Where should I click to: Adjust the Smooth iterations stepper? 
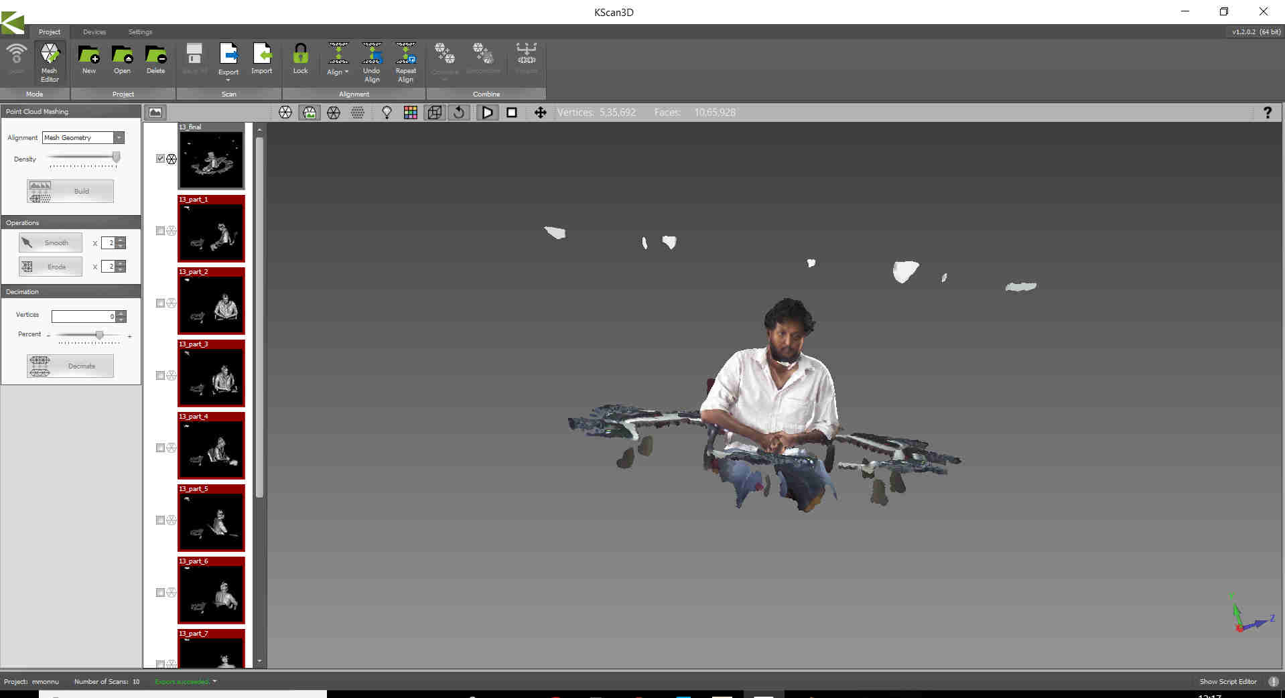tap(121, 242)
